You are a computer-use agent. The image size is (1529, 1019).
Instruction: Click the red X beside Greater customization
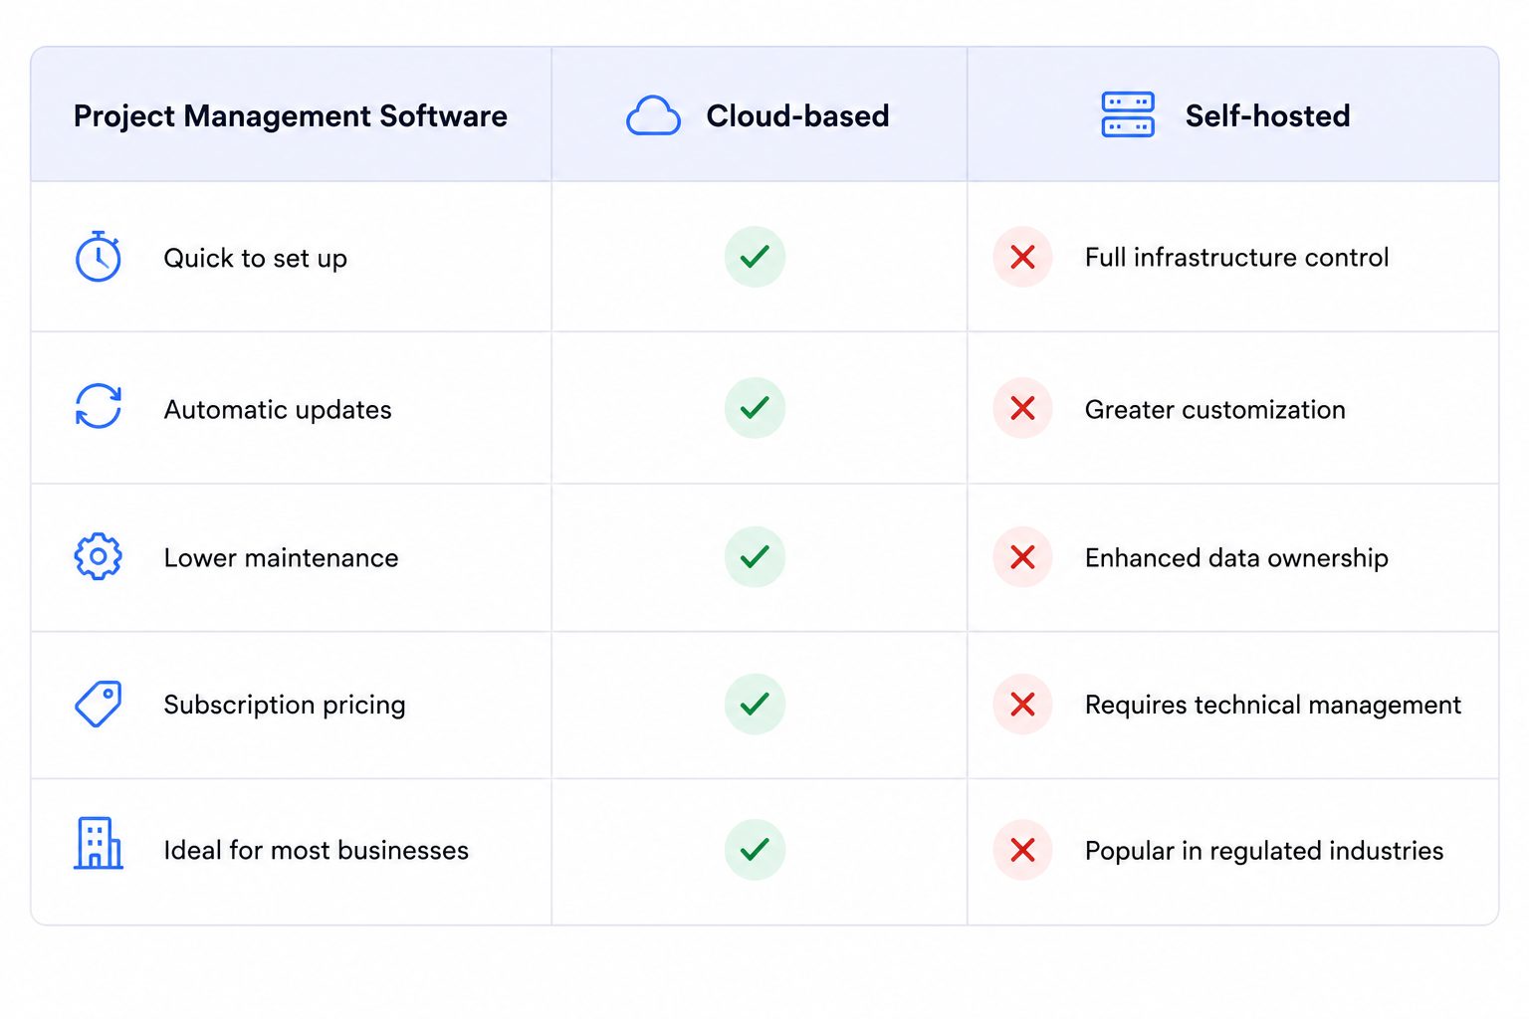1022,408
